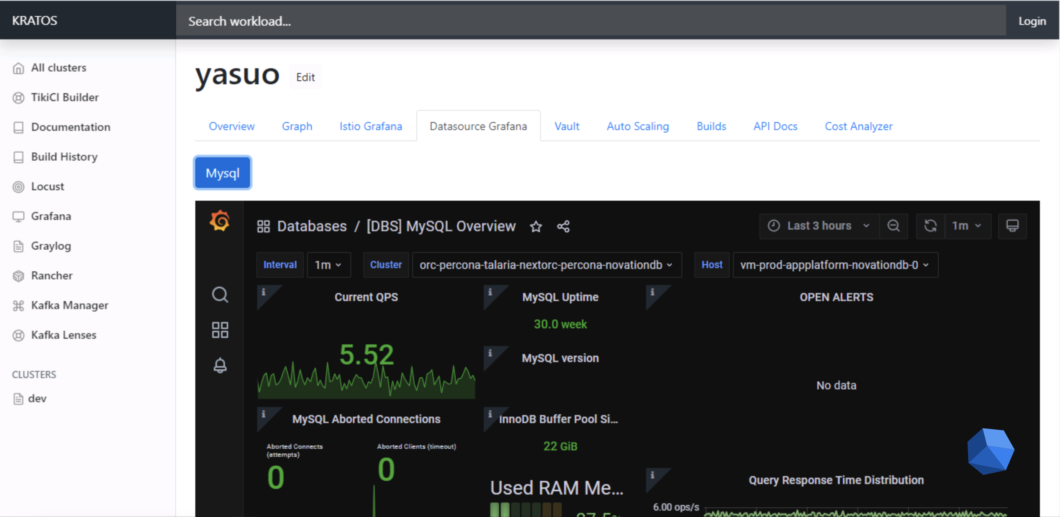Show info for MySQL Aborted Connections panel

click(x=264, y=414)
